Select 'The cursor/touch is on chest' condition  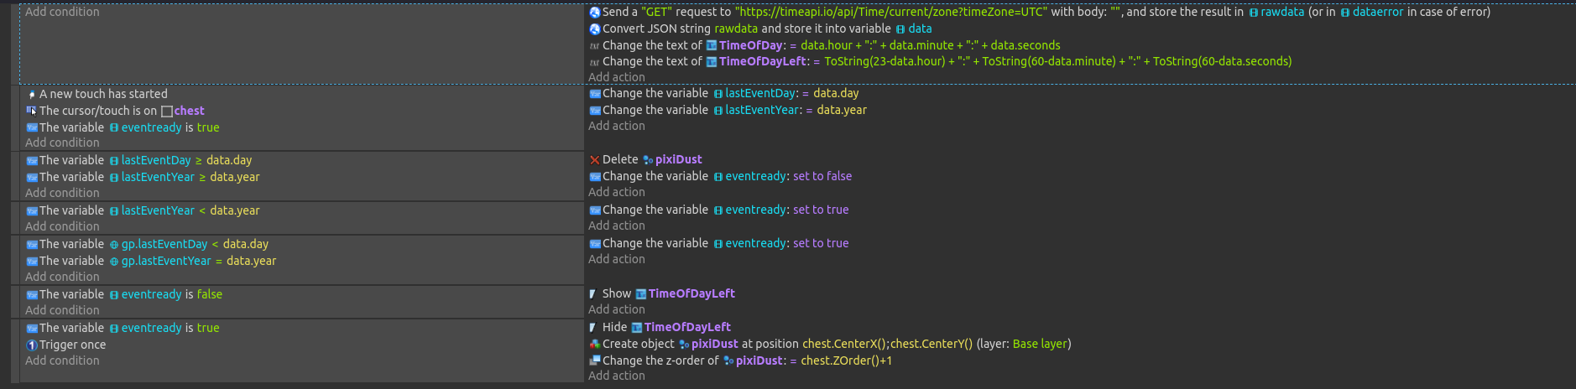click(x=116, y=111)
